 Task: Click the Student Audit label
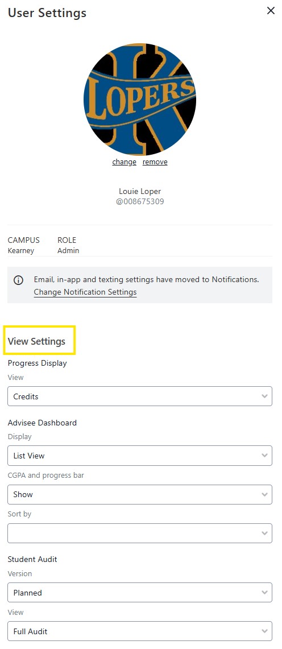[32, 560]
